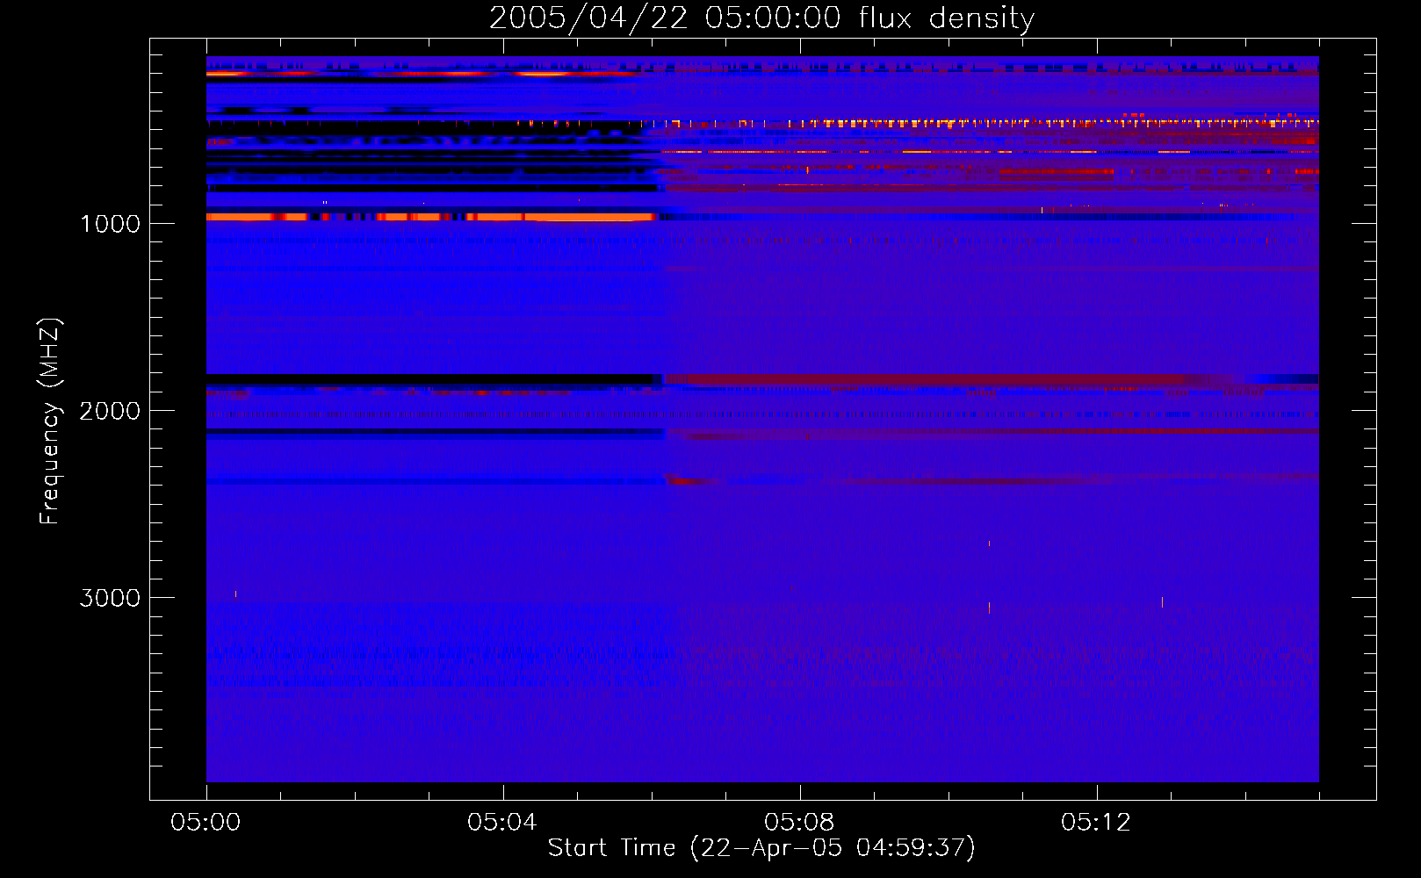
Task: Click the plot title '2005/04/22 05:00:00 flux density'
Action: (x=761, y=18)
